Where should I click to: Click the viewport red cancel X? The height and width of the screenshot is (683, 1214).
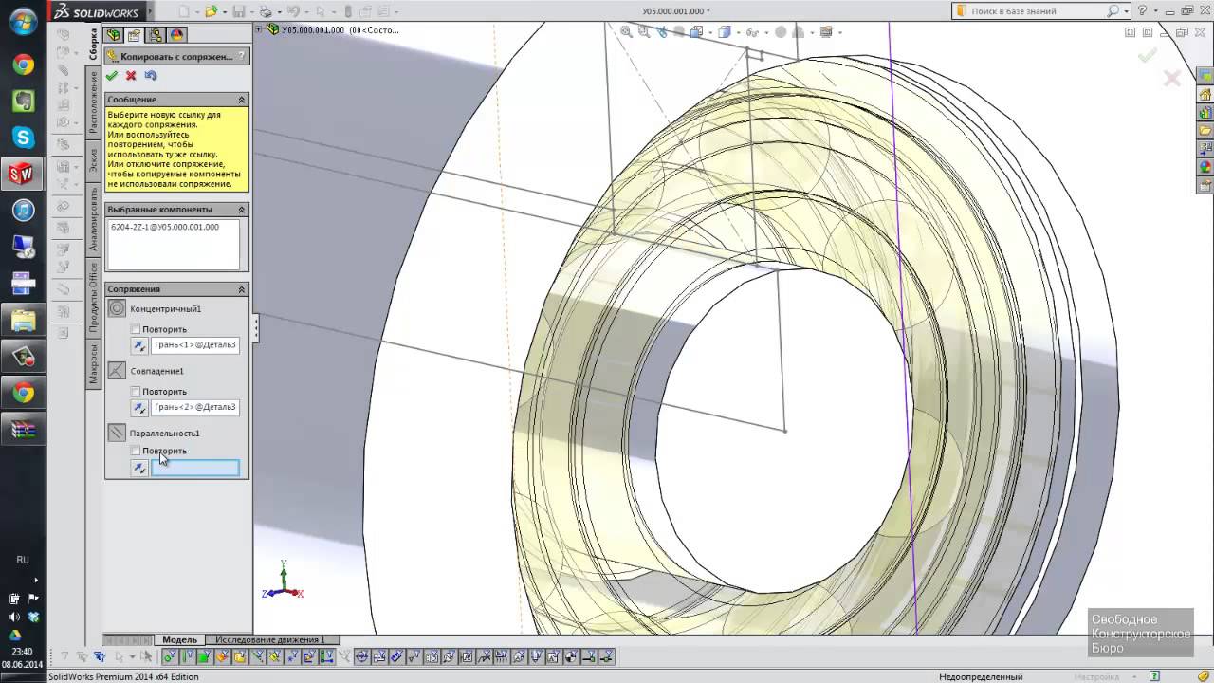pos(1172,79)
